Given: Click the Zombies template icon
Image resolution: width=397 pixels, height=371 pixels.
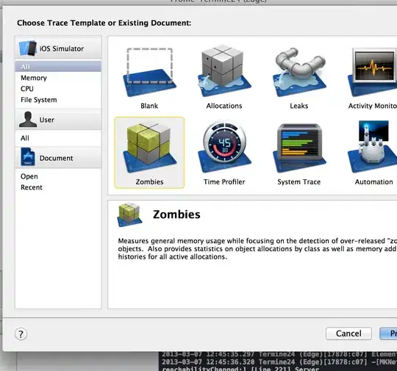Looking at the screenshot, I should point(149,148).
